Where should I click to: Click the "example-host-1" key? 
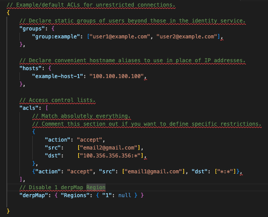click(57, 76)
